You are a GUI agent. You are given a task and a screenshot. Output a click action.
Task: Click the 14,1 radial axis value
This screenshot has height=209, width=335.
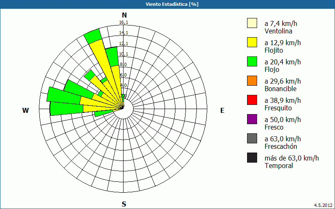(124, 33)
